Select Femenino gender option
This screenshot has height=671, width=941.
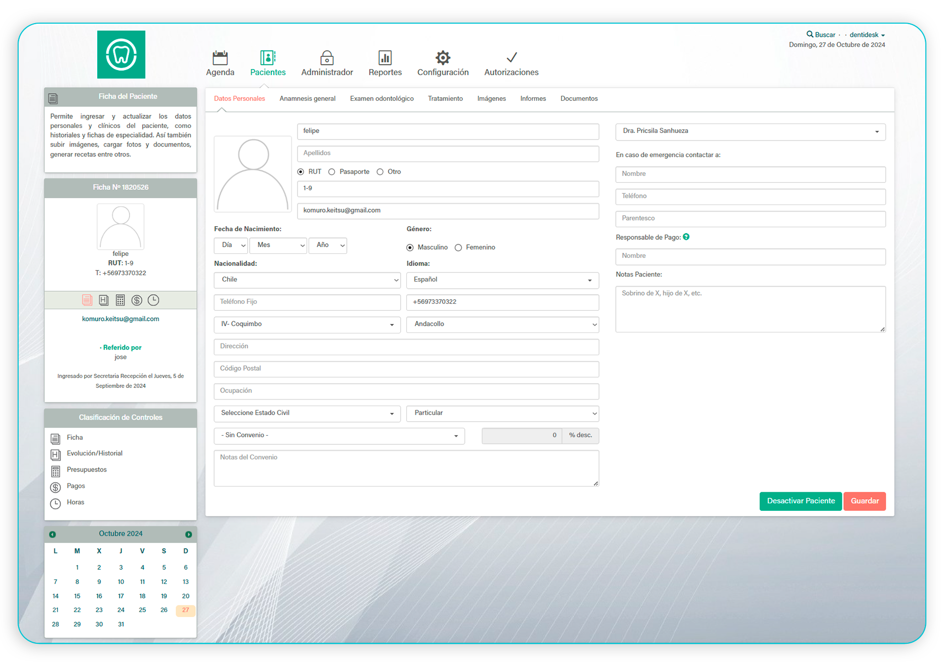pyautogui.click(x=458, y=247)
